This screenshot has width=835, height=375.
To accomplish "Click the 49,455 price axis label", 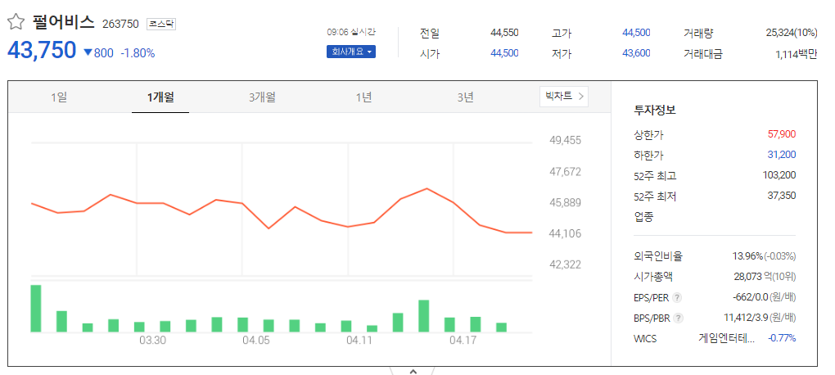I will point(565,141).
